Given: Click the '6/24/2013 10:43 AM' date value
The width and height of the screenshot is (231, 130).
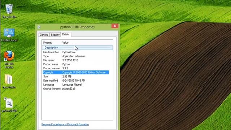Looking at the screenshot, I should point(74,81).
